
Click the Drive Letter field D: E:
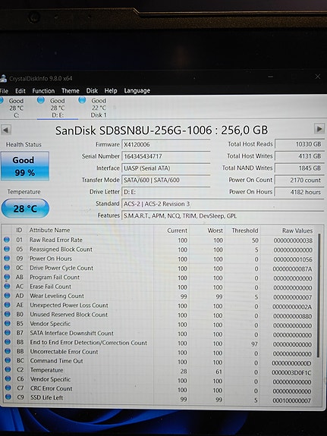(166, 192)
